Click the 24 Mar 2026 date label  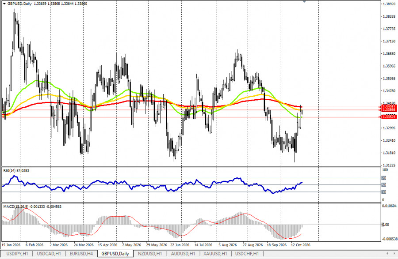click(x=84, y=245)
